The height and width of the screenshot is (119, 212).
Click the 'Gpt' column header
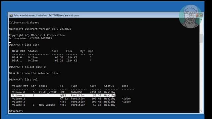[90, 51]
